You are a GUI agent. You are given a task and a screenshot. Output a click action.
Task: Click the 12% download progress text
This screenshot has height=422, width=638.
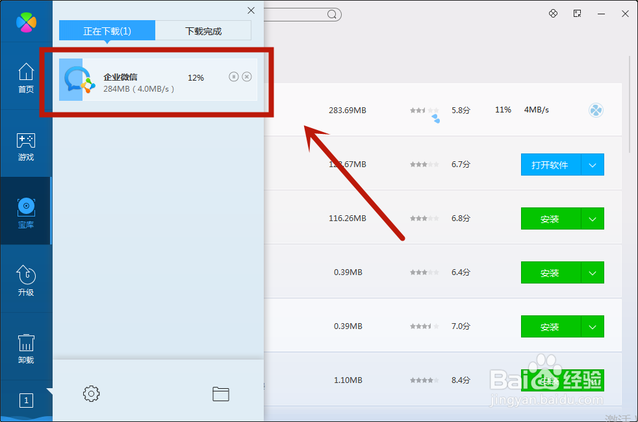[x=196, y=78]
